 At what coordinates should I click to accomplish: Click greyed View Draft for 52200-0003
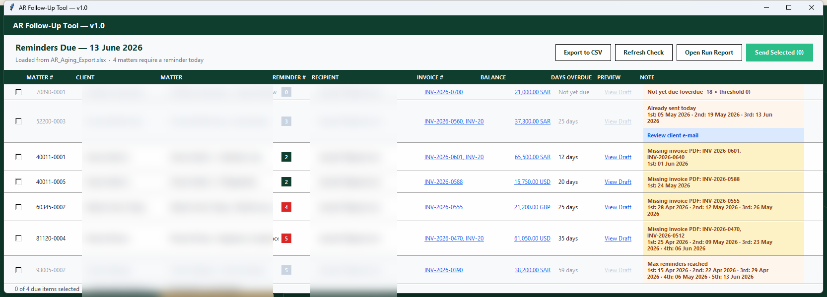point(618,121)
